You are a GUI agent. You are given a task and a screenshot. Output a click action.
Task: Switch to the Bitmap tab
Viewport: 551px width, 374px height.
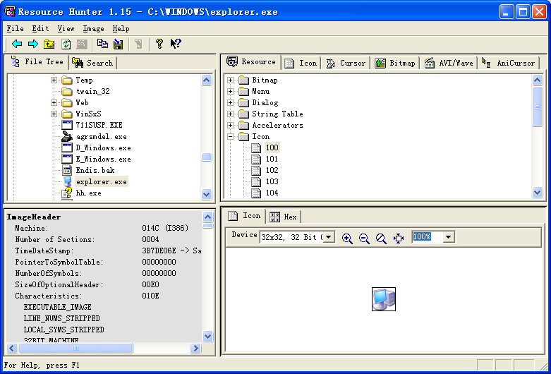(395, 64)
